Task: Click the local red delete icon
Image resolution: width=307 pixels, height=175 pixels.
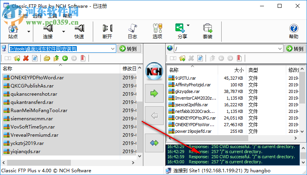Action: 26,58
